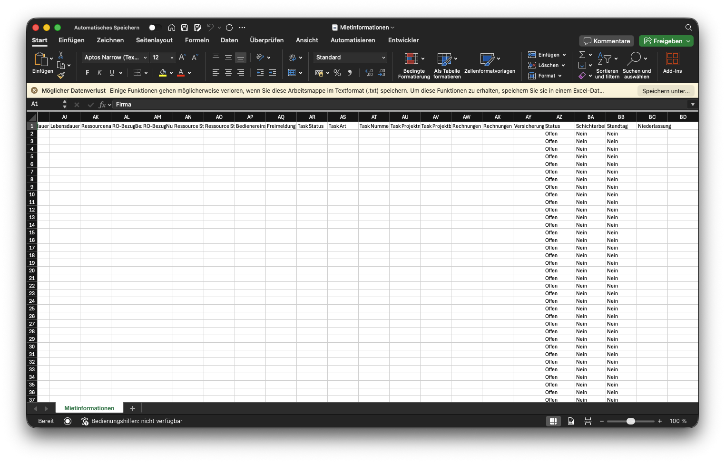Toggle underline formatting U
This screenshot has width=725, height=463.
click(x=112, y=73)
